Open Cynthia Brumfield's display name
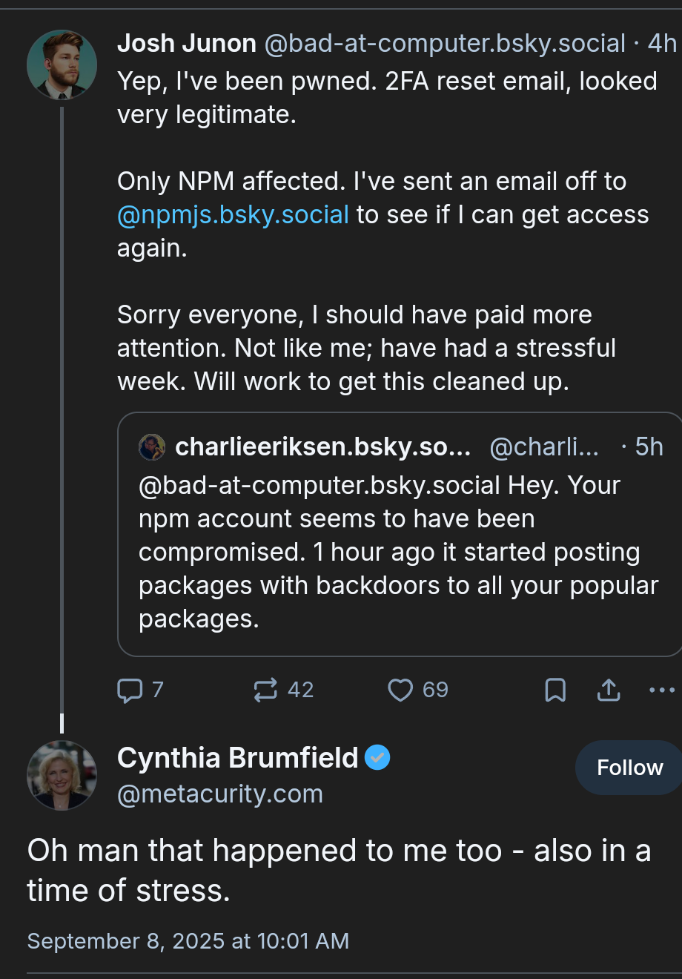This screenshot has width=682, height=979. [237, 758]
